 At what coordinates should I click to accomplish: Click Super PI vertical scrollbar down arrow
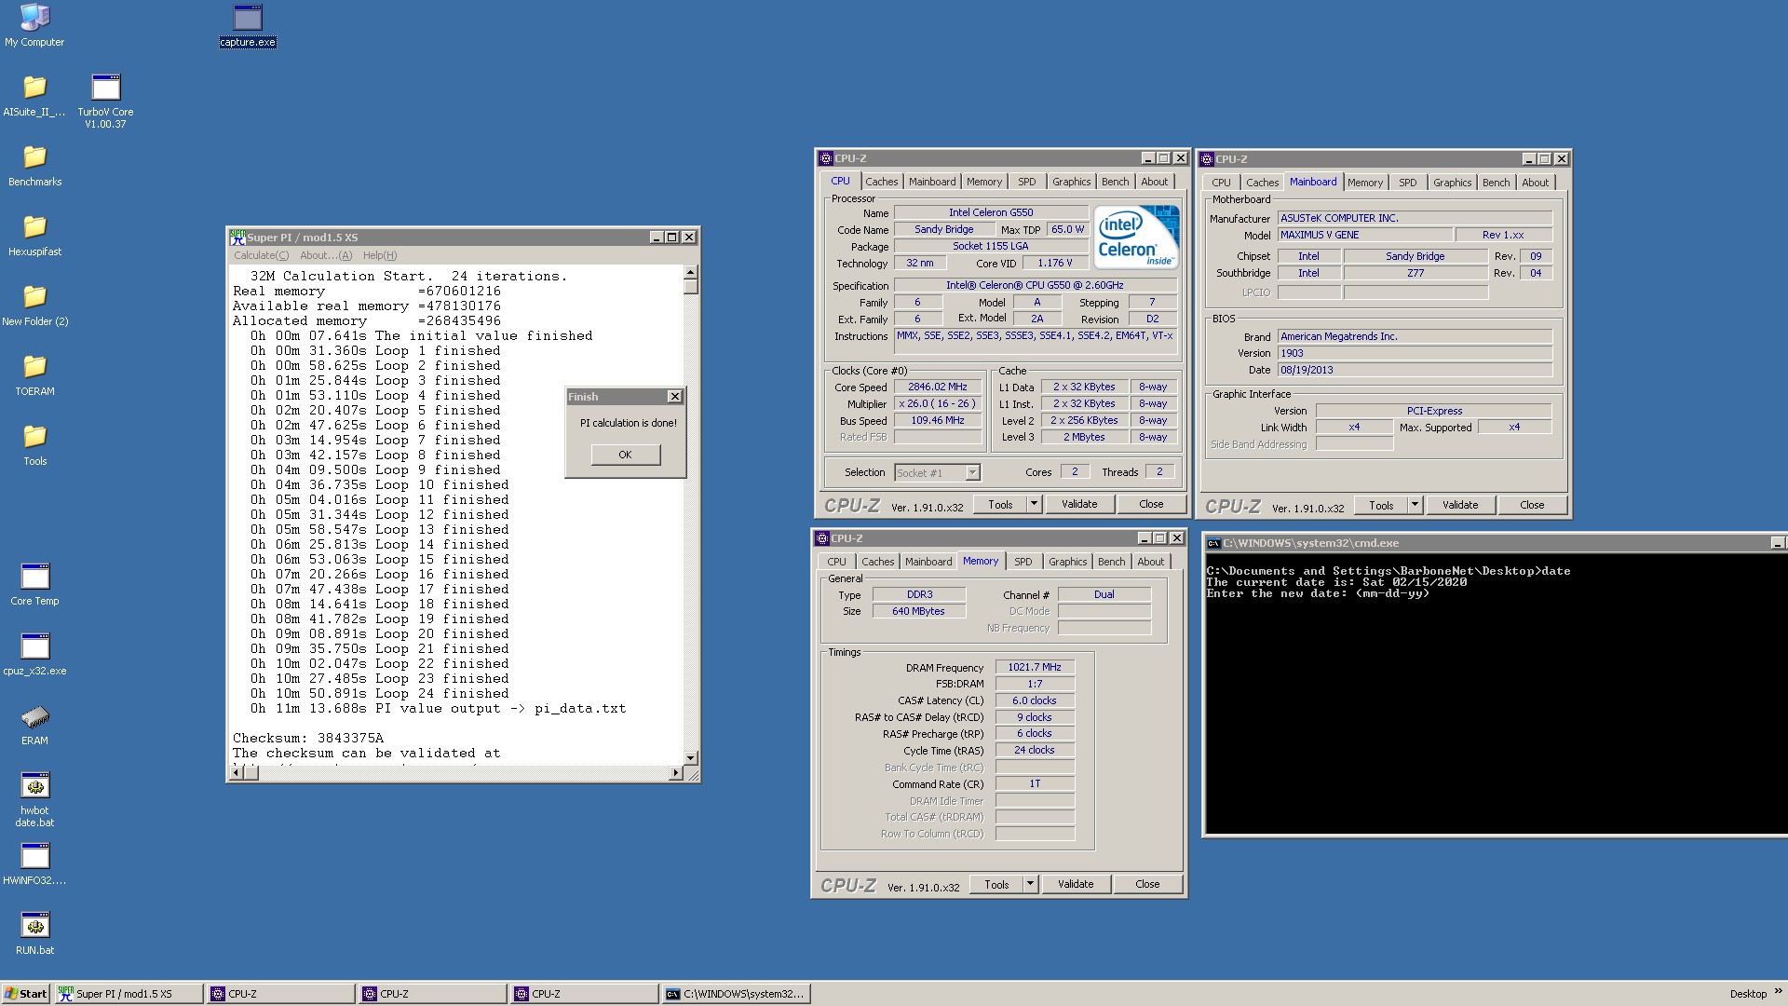pos(690,757)
